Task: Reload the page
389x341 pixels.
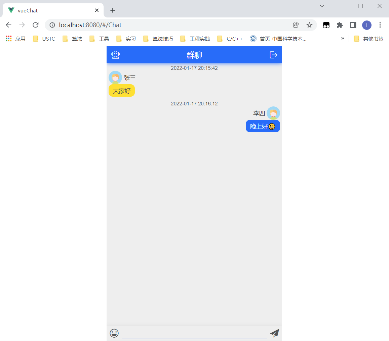Action: [x=36, y=25]
